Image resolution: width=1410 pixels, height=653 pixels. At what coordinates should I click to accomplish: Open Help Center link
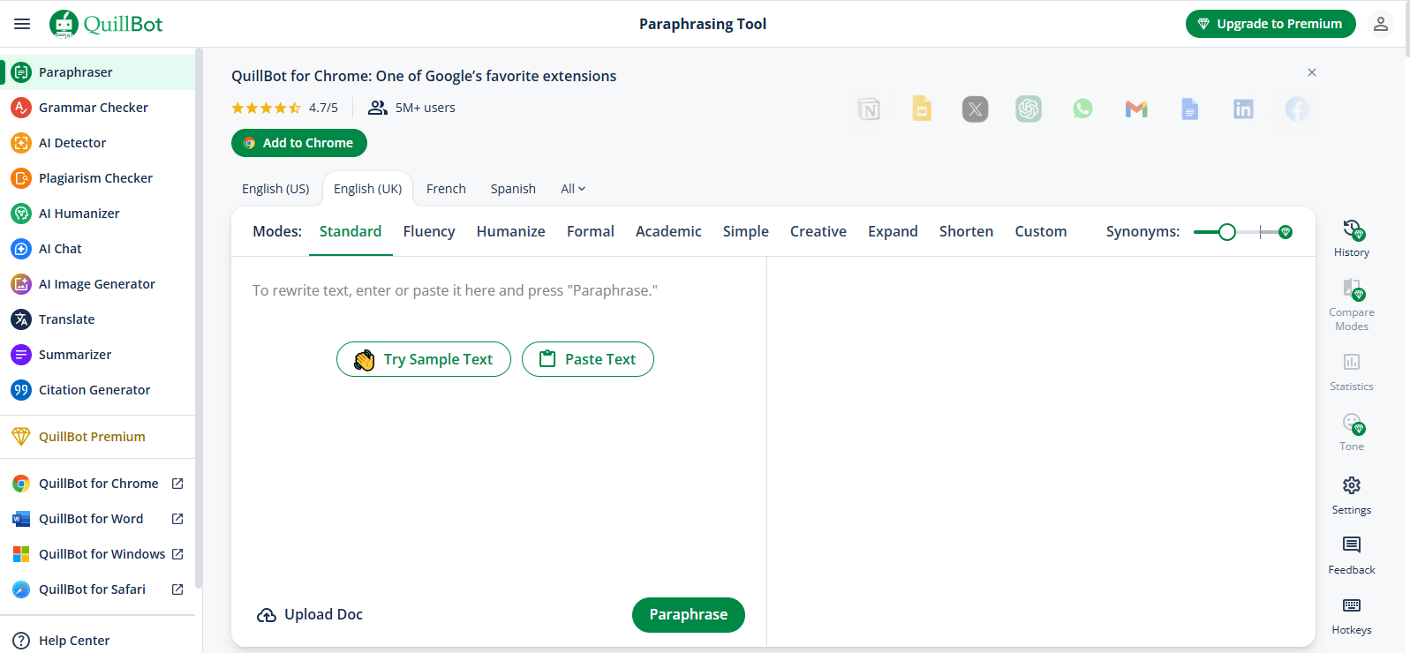(97, 641)
